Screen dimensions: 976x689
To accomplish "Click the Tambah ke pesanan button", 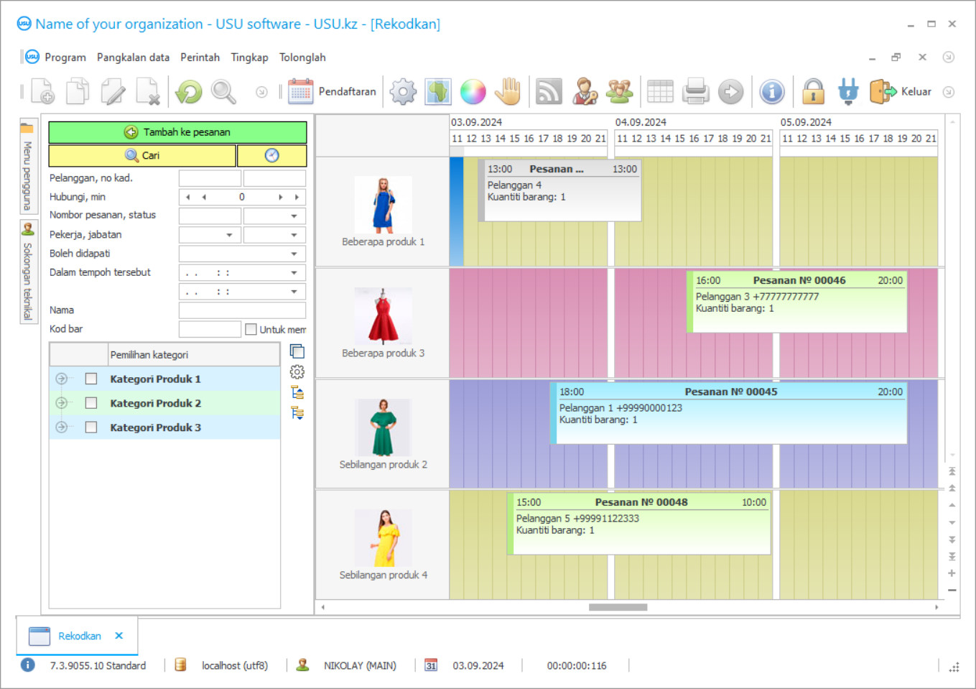I will (177, 132).
